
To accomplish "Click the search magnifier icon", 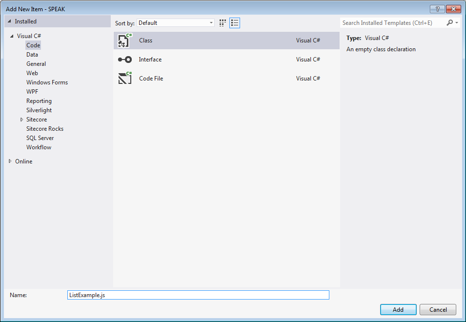I will [x=450, y=23].
